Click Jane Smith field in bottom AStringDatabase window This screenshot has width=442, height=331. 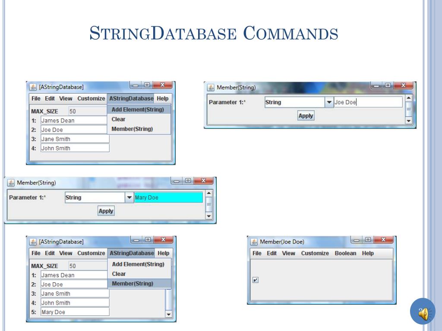point(75,294)
